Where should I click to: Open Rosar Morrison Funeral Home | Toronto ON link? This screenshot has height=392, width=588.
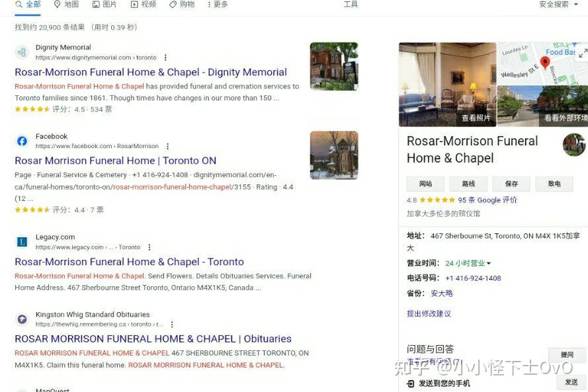(x=116, y=161)
